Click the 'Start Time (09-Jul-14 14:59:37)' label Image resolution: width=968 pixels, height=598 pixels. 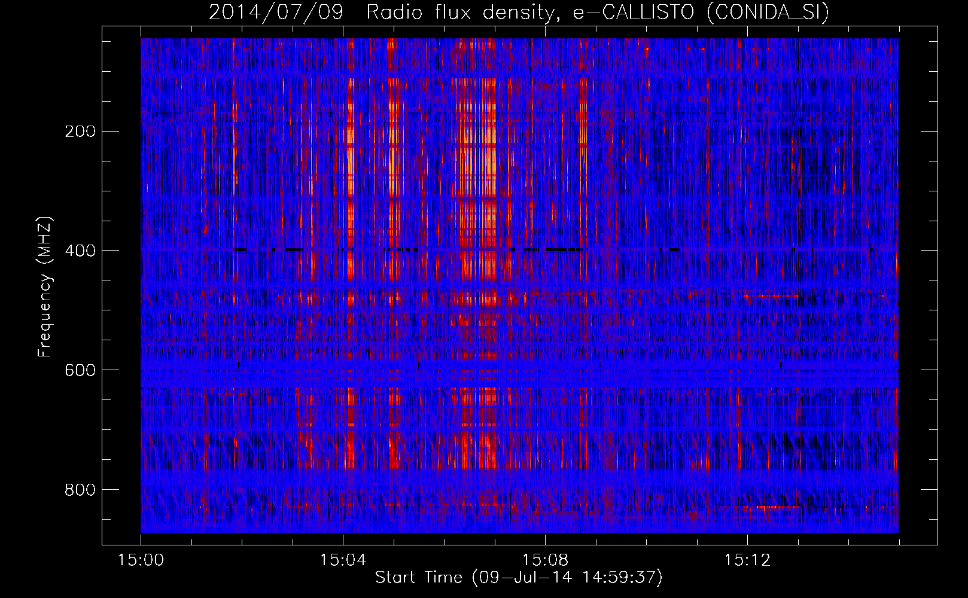pos(519,578)
